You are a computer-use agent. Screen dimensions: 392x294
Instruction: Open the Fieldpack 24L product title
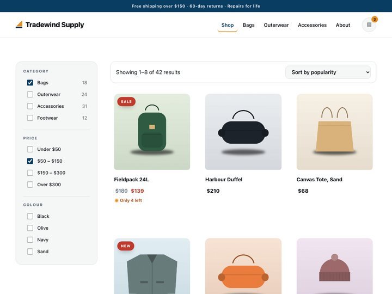tap(131, 180)
